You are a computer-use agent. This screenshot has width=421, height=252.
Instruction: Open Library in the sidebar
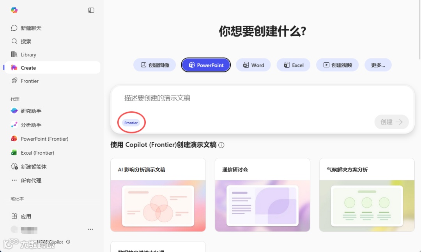click(x=52, y=55)
